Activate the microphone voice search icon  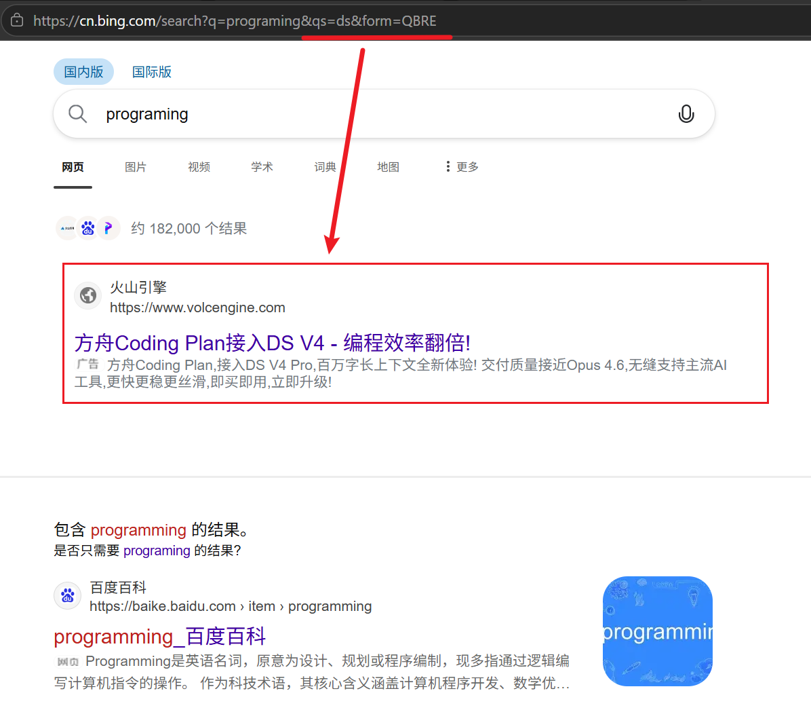click(x=686, y=113)
